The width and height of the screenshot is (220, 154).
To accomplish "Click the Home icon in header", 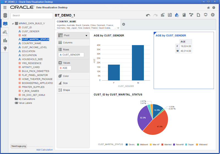I will [208, 8].
